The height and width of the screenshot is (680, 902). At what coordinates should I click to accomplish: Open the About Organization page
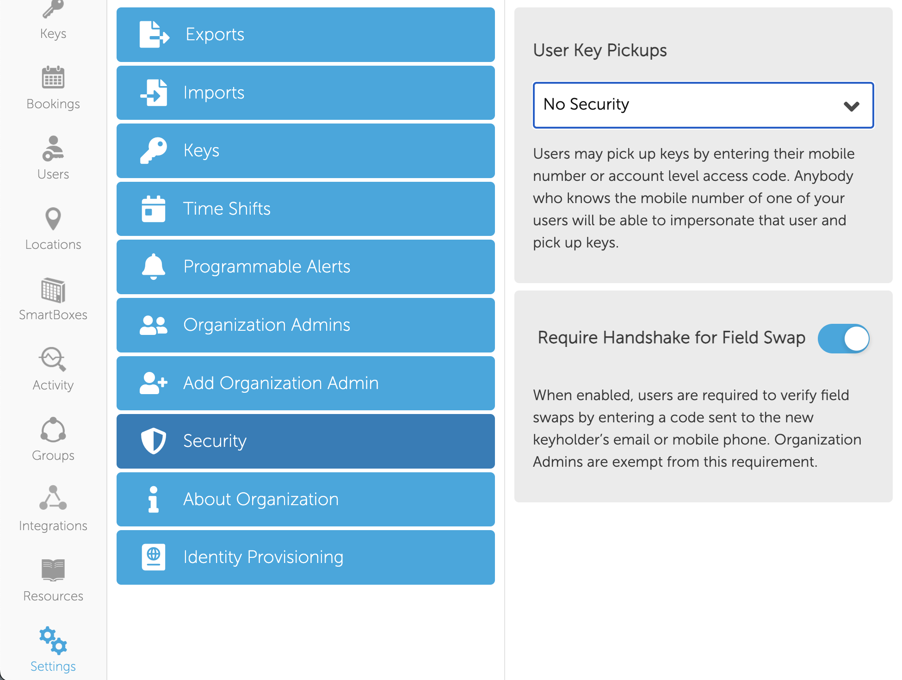coord(306,499)
